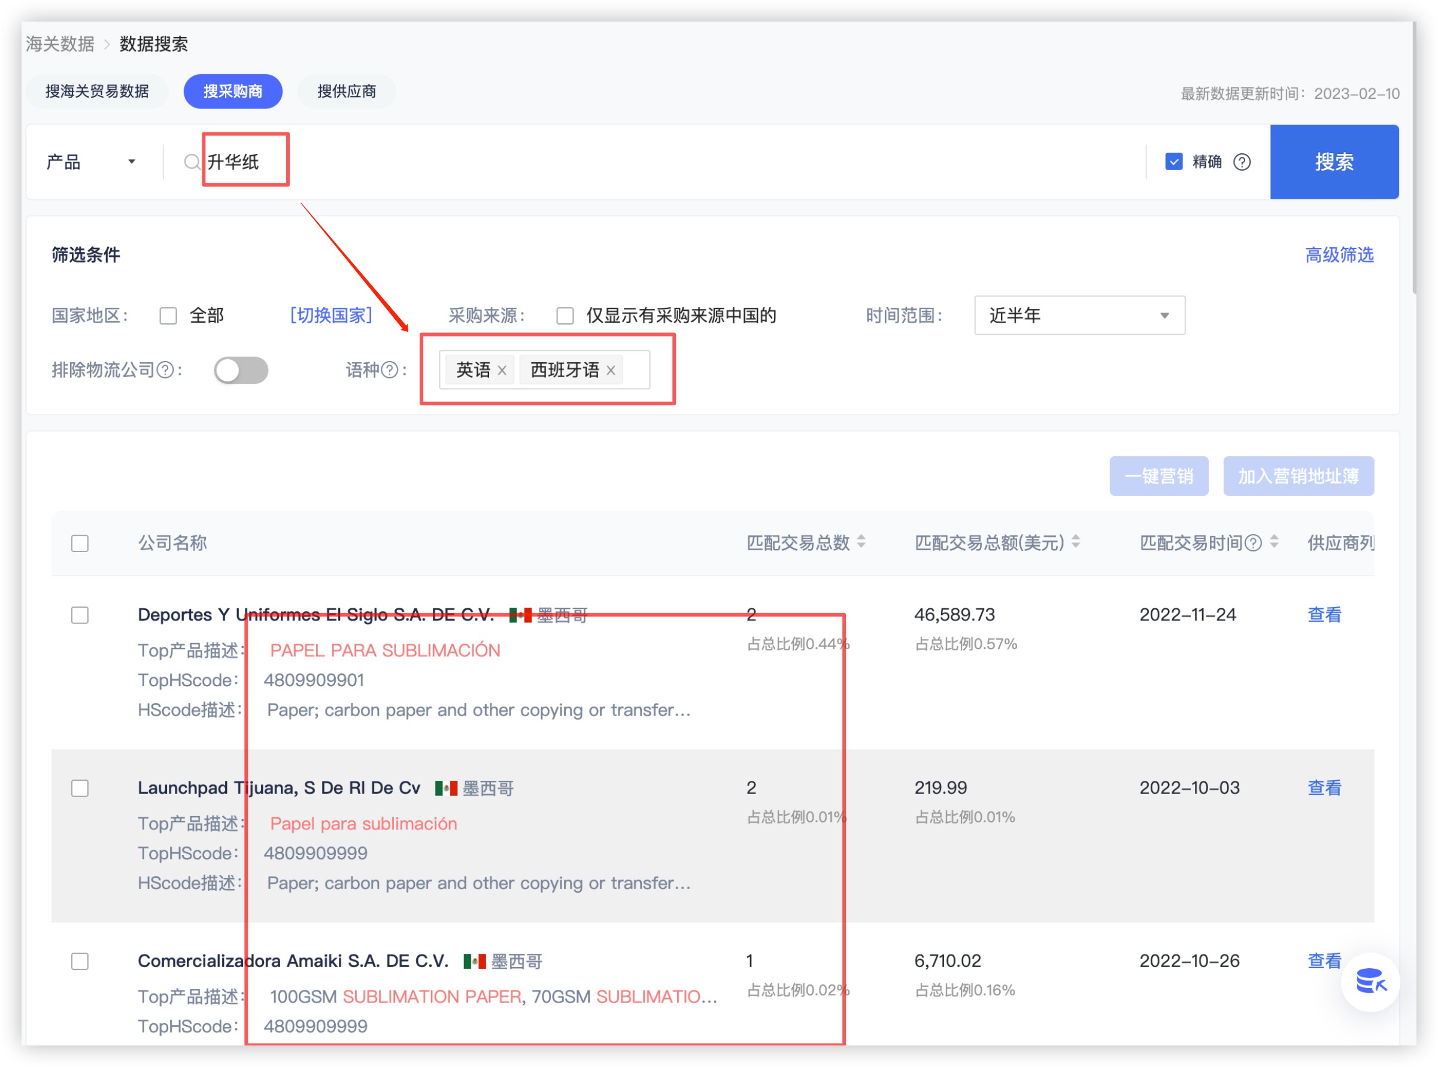Switch to the 搜海关贸易数据 tab
Image resolution: width=1438 pixels, height=1067 pixels.
click(98, 91)
